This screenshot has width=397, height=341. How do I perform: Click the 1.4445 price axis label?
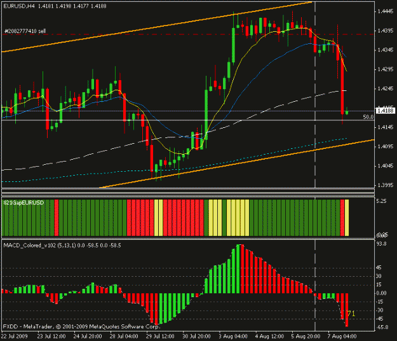pyautogui.click(x=386, y=11)
